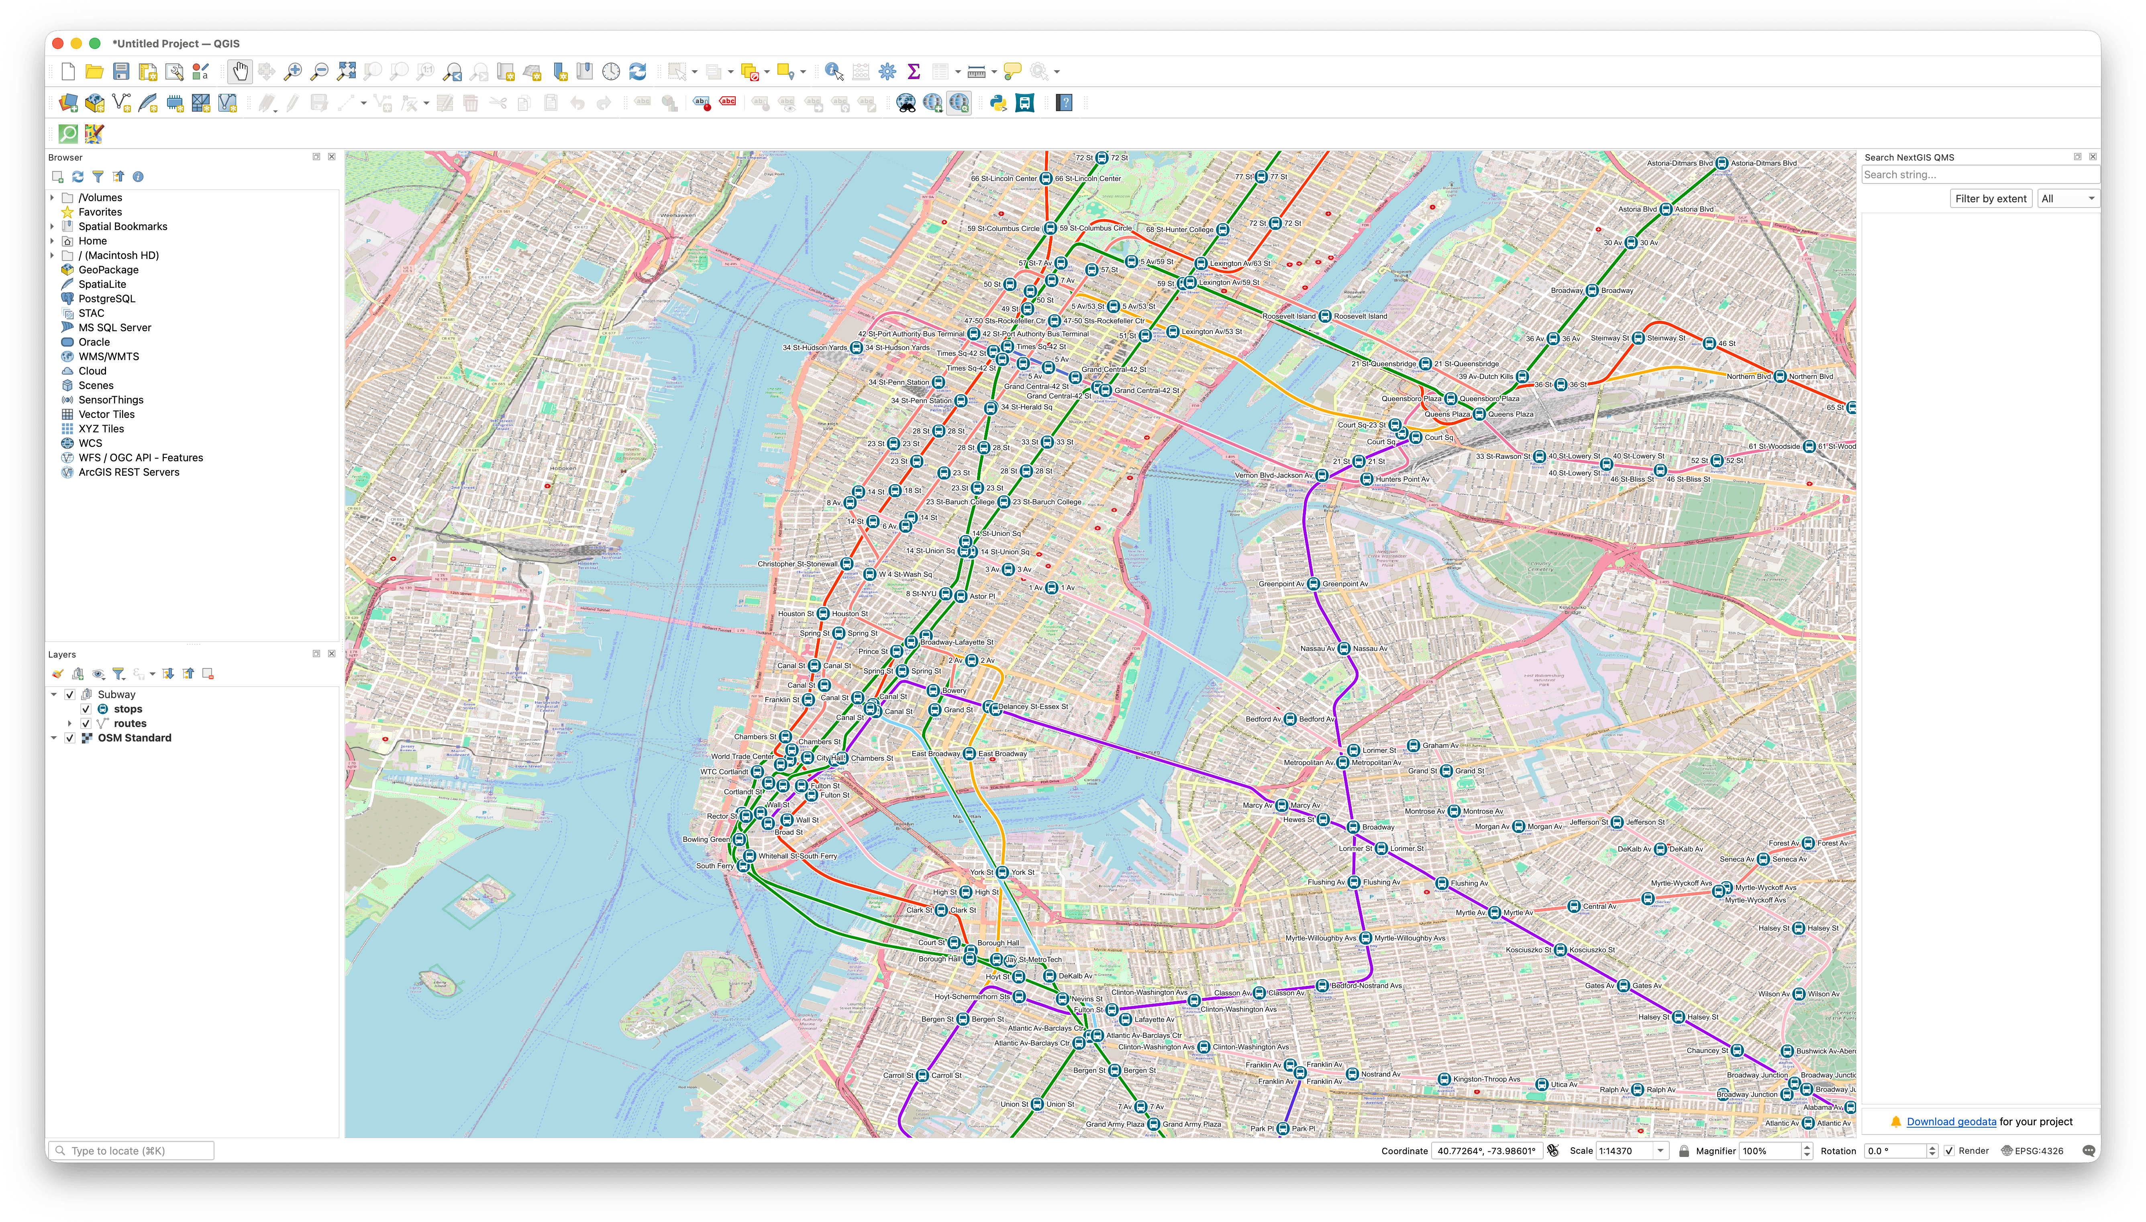Uncheck the stops layer visibility

[x=86, y=709]
